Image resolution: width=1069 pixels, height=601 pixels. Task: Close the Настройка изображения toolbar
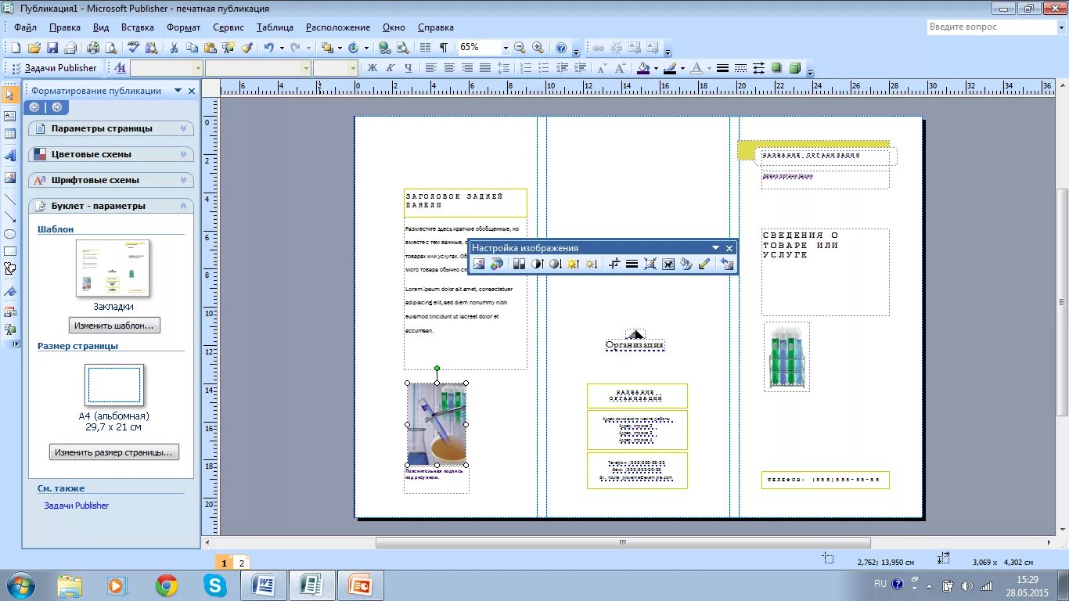(729, 248)
